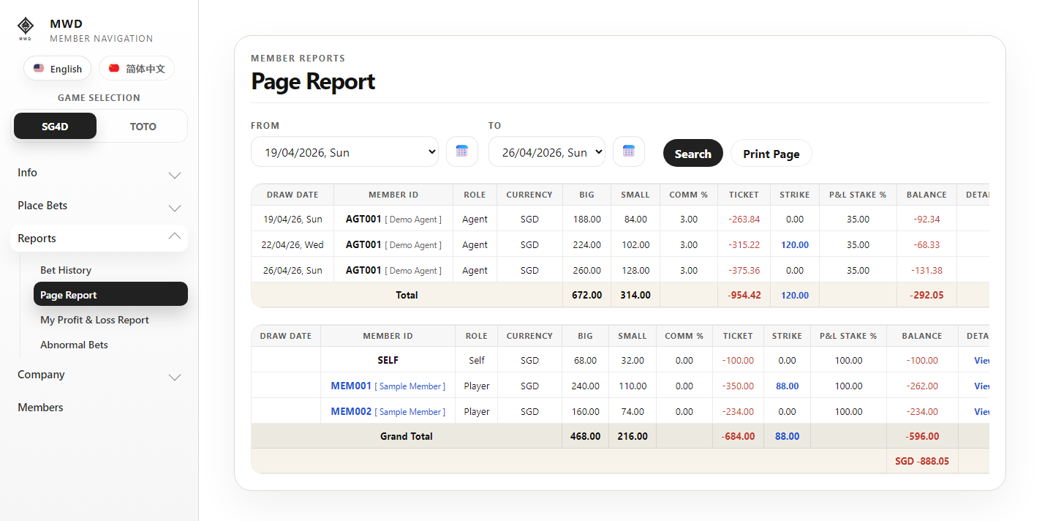This screenshot has width=1053, height=521.
Task: Click the first table's P&L STAKE % header
Action: pos(858,195)
